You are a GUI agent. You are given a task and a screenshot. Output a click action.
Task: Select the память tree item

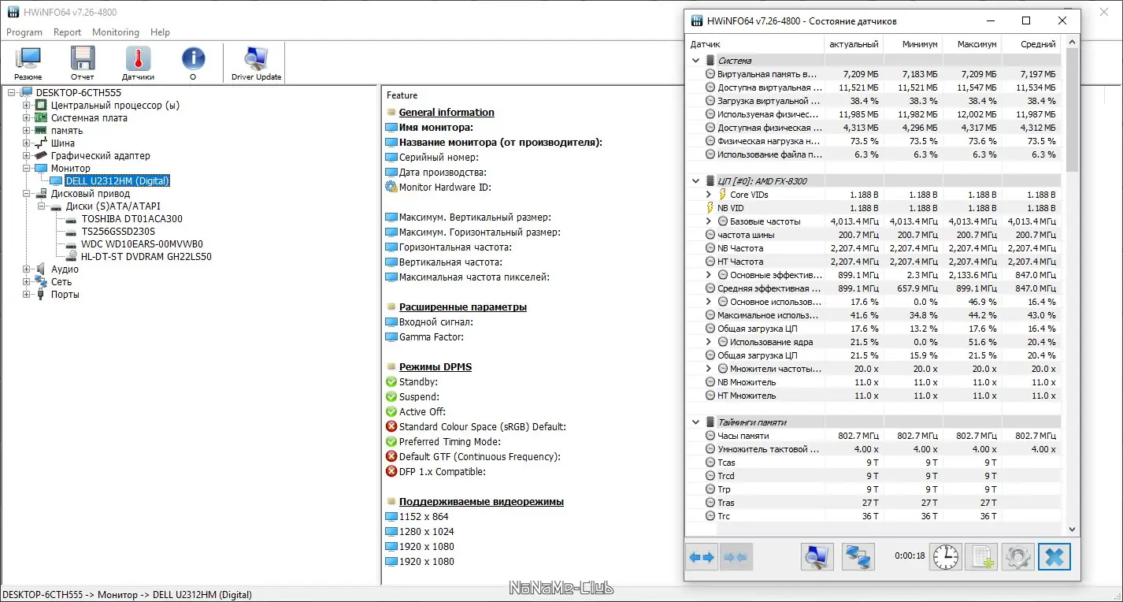(67, 131)
